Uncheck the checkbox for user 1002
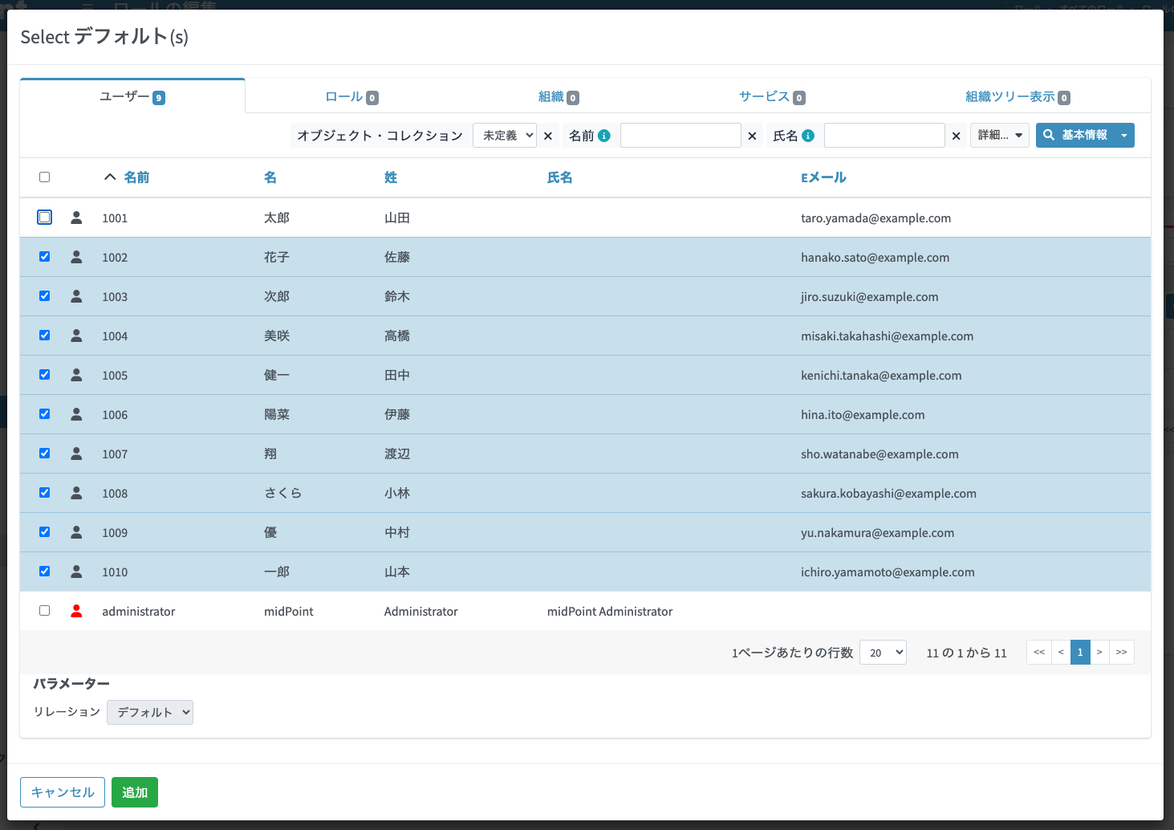 tap(45, 257)
